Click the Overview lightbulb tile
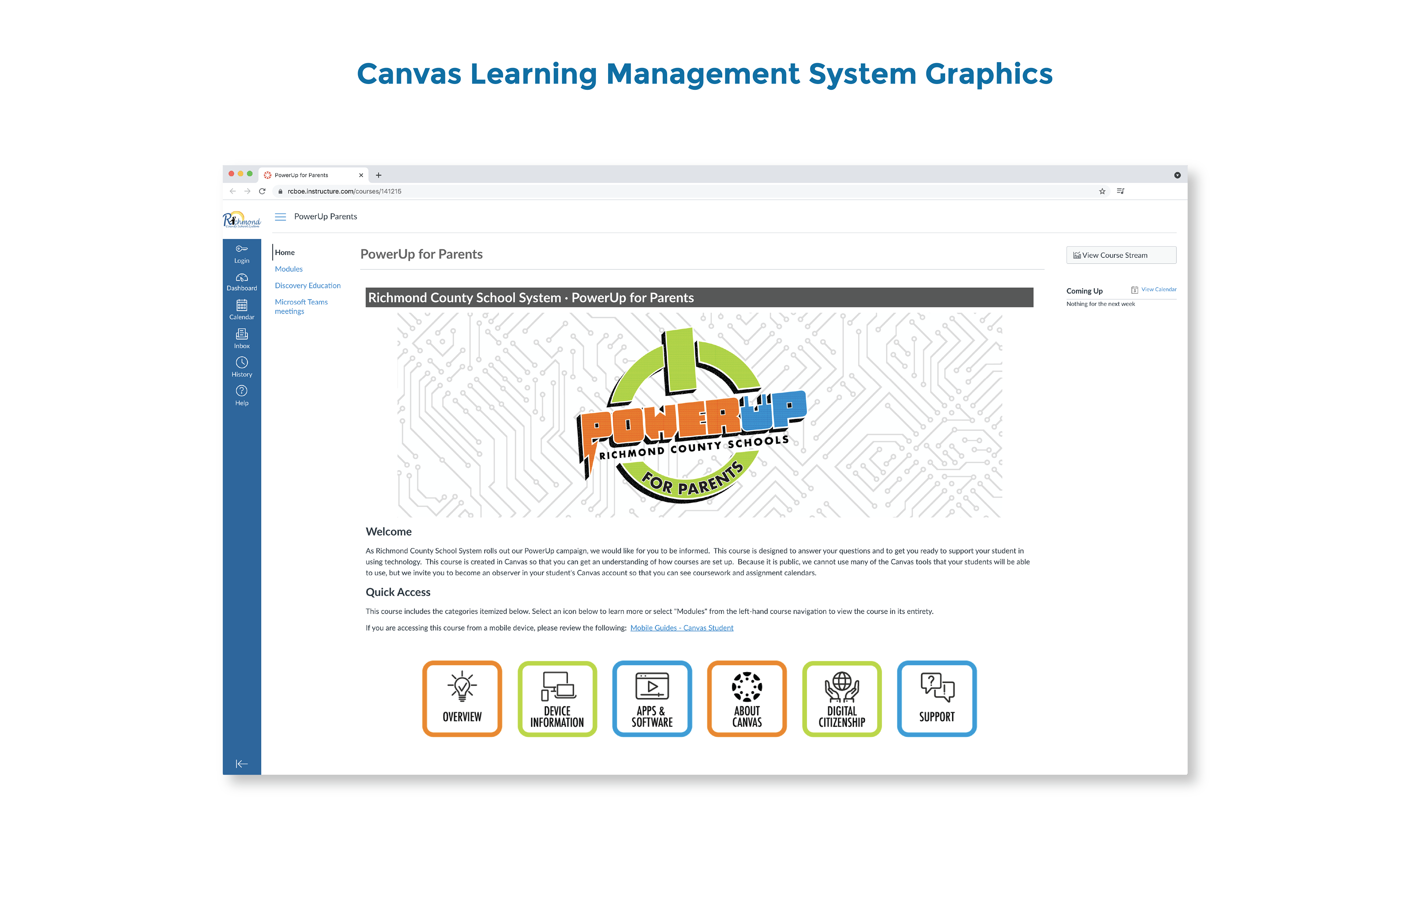This screenshot has width=1410, height=912. (462, 699)
